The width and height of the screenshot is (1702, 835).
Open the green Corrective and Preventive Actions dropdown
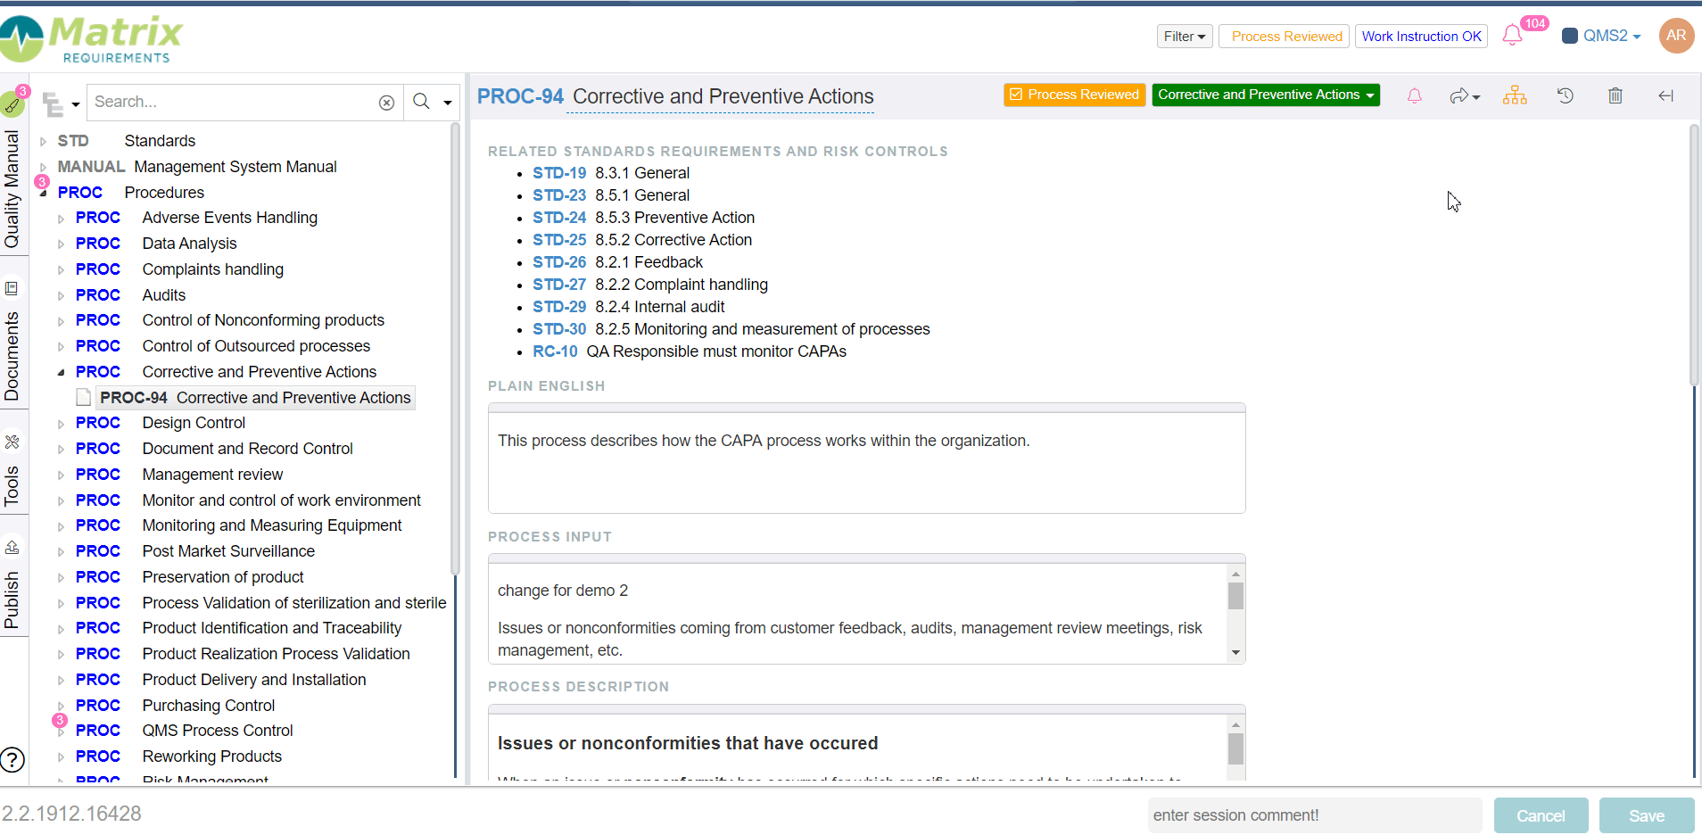point(1265,95)
